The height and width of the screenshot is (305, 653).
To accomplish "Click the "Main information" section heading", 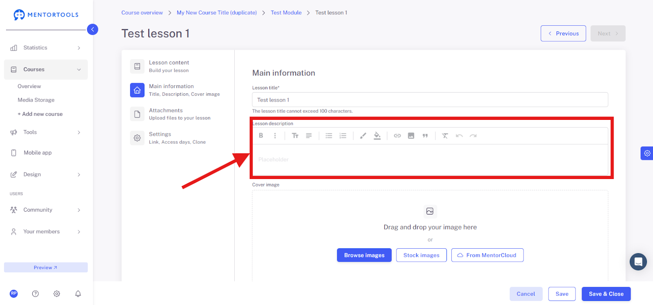I will point(284,73).
